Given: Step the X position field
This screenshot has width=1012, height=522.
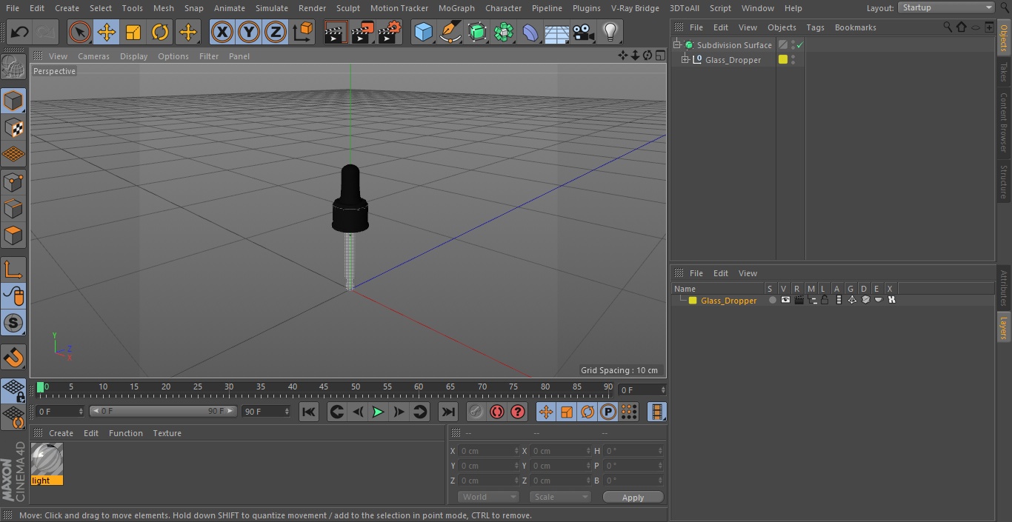Looking at the screenshot, I should click(489, 451).
